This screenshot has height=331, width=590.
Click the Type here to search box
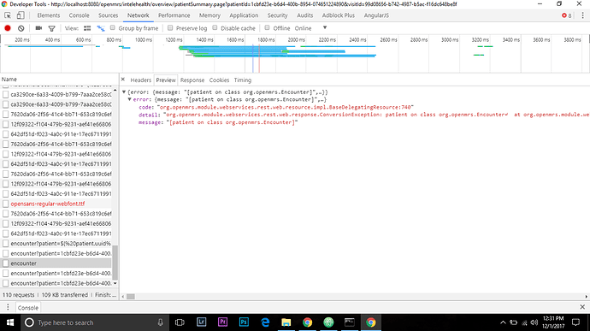(x=94, y=322)
